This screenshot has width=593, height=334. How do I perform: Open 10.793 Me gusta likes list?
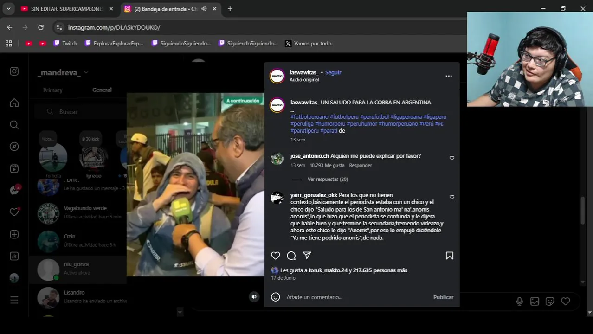[x=327, y=165]
